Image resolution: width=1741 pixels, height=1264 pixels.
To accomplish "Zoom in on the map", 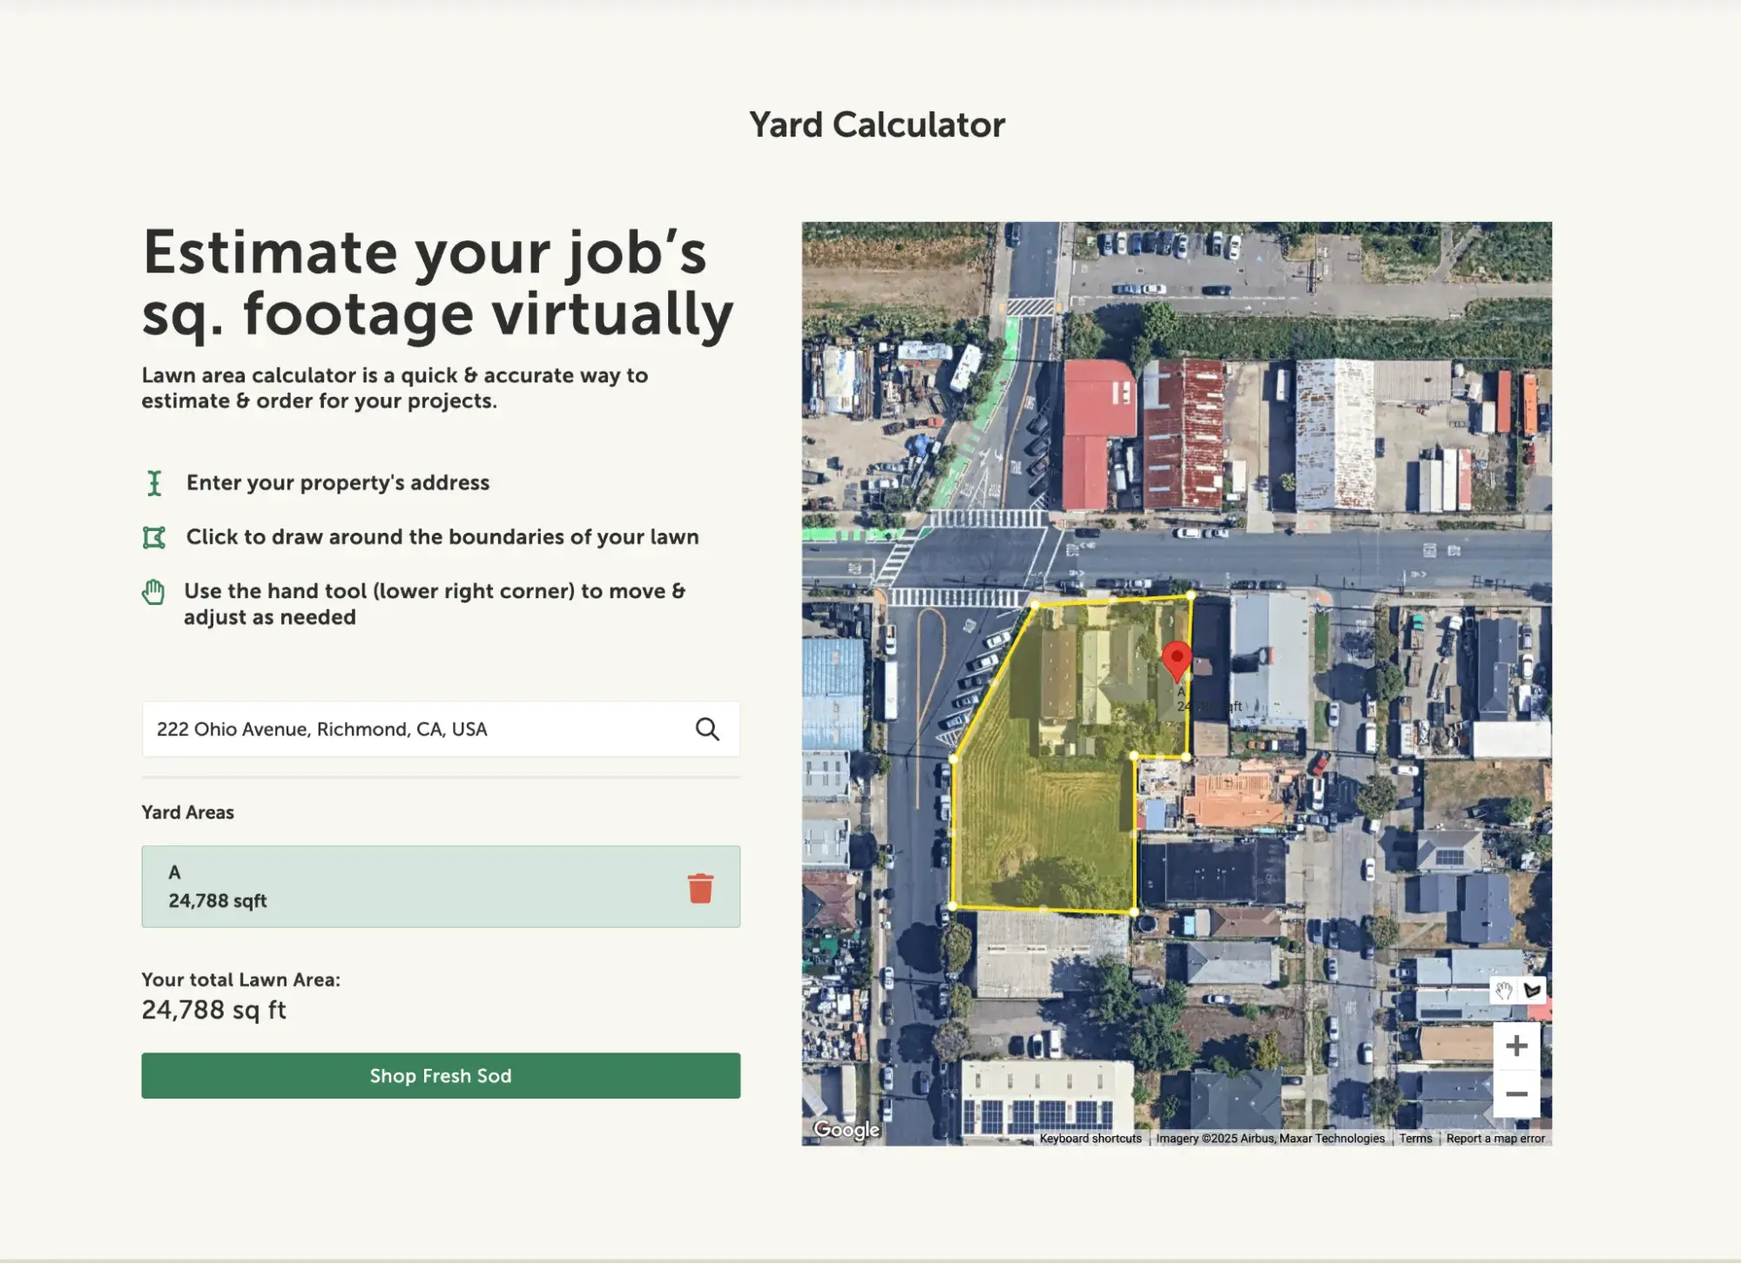I will point(1516,1045).
